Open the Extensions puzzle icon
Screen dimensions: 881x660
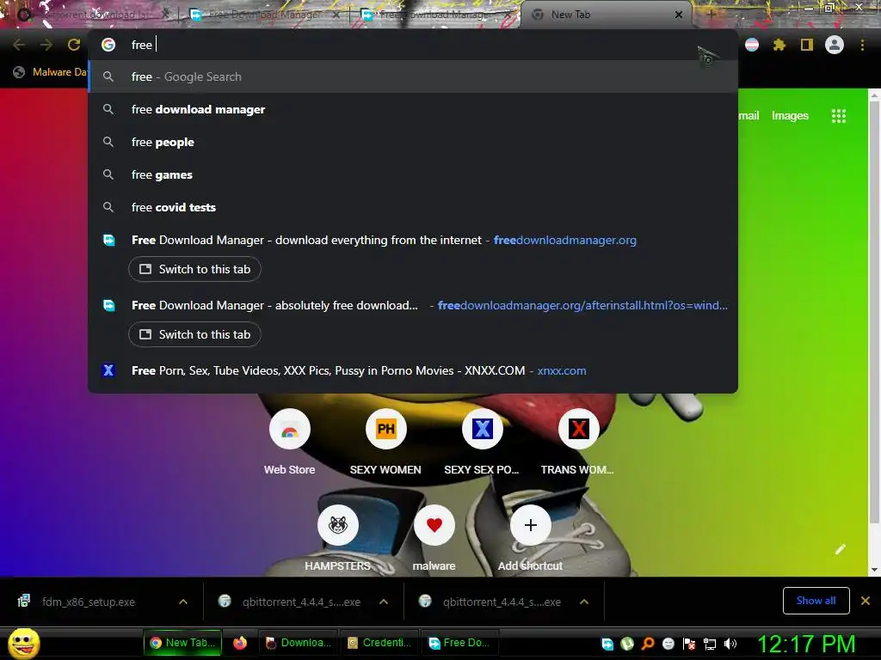tap(779, 45)
